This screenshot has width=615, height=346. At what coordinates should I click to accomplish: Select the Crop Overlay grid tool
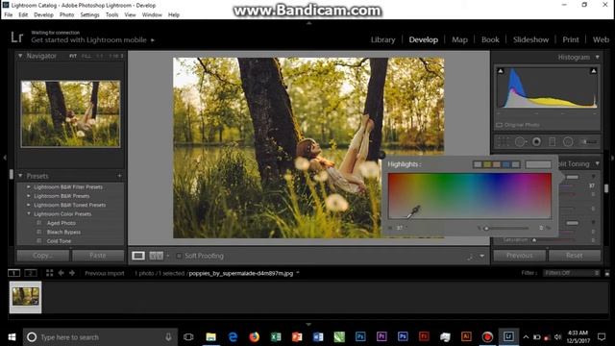pos(504,141)
